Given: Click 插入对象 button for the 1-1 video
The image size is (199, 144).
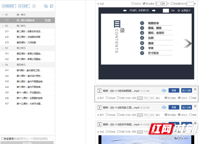Looking at the screenshot, I should coord(186,90).
